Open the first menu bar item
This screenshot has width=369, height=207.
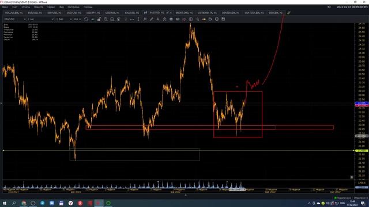click(x=5, y=7)
